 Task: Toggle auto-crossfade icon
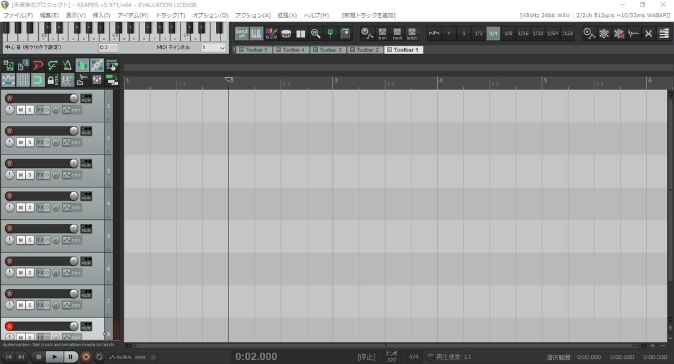point(82,65)
